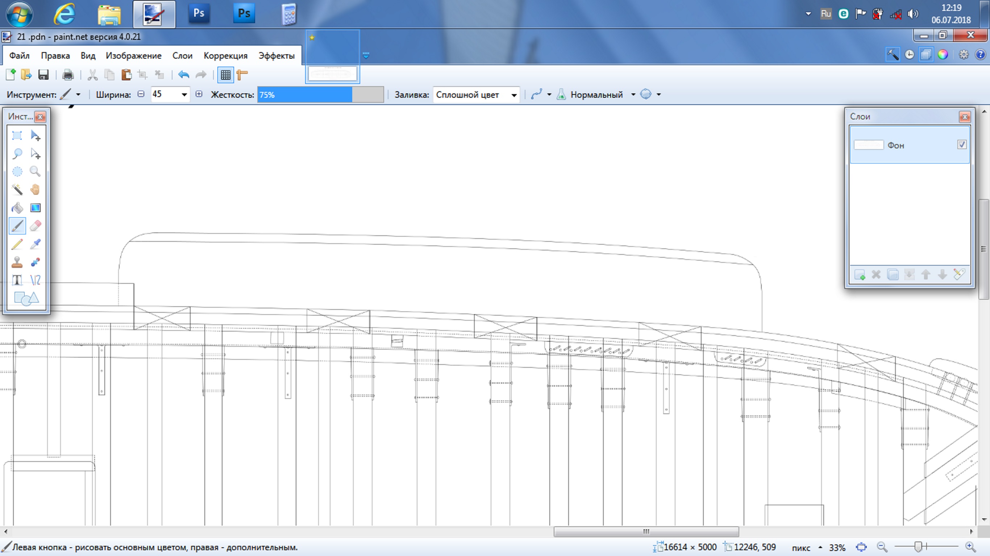Open the settings gear
Viewport: 990px width, 556px height.
964,55
